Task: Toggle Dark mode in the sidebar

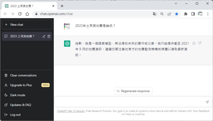Action: (17, 95)
